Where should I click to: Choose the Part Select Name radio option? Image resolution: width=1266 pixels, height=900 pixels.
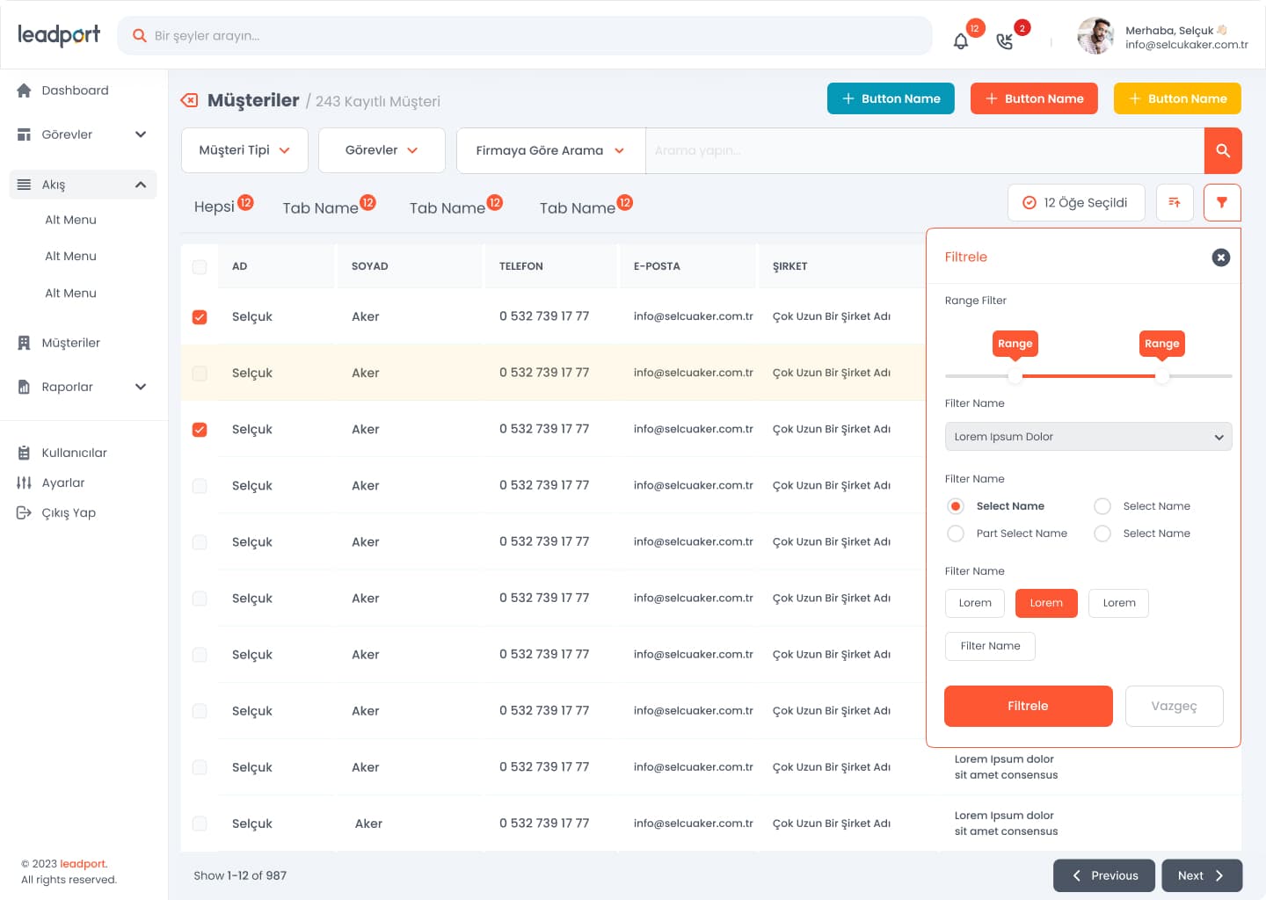click(x=956, y=533)
